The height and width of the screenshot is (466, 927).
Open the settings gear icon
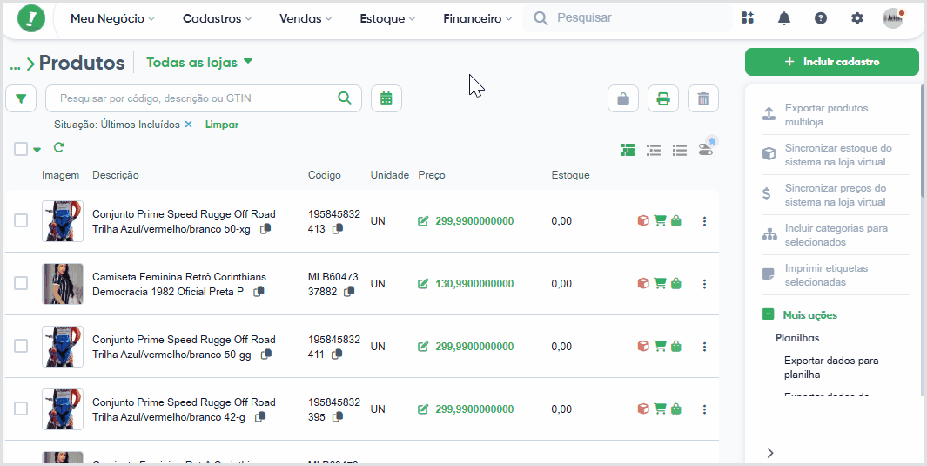857,18
